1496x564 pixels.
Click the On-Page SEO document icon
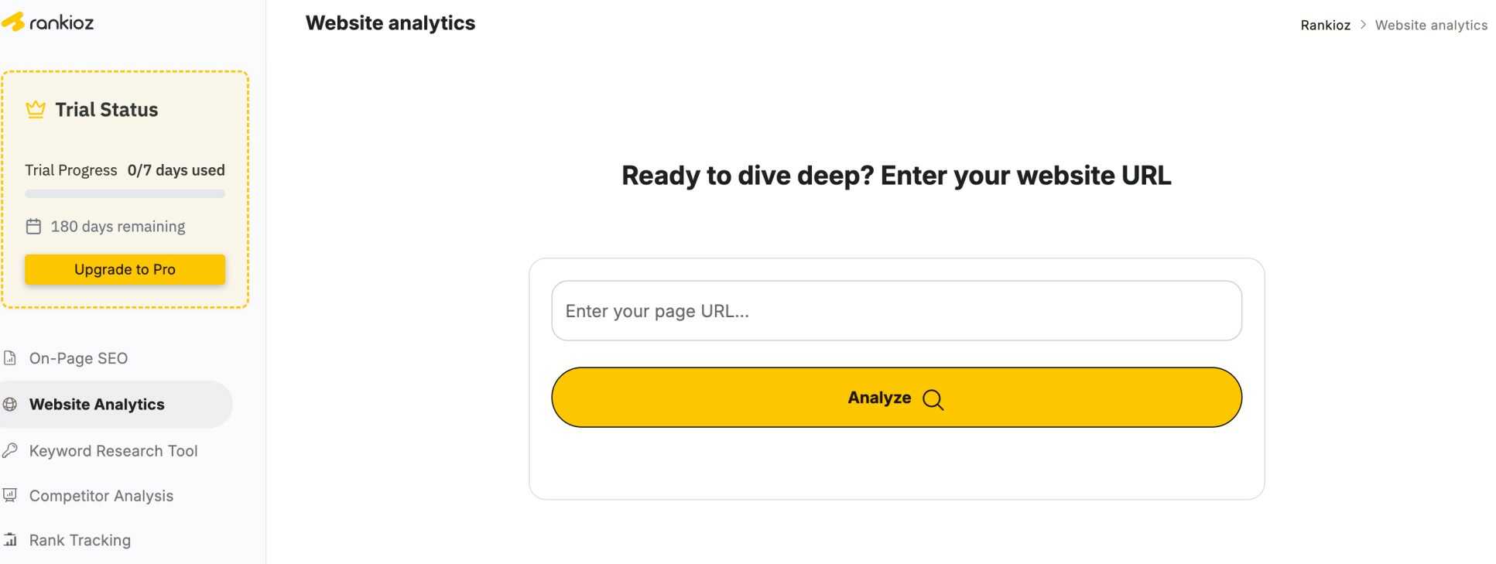pos(10,358)
